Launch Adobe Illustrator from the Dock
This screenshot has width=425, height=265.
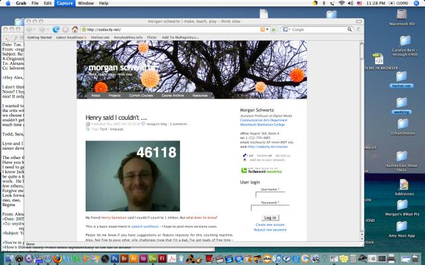point(133,258)
